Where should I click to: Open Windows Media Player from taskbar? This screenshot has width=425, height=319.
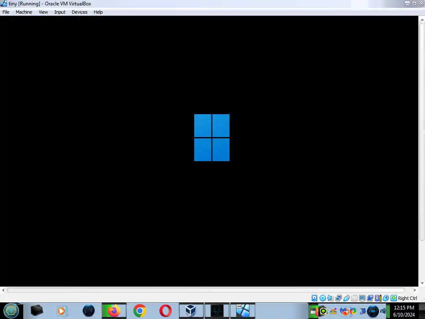pyautogui.click(x=61, y=311)
